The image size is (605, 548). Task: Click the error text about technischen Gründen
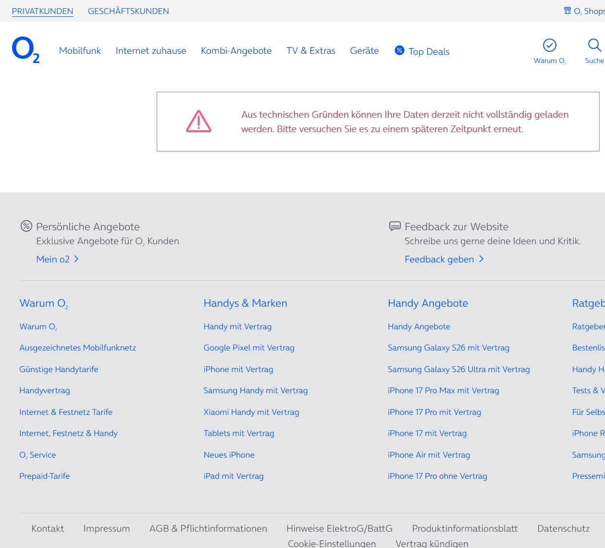tap(405, 122)
